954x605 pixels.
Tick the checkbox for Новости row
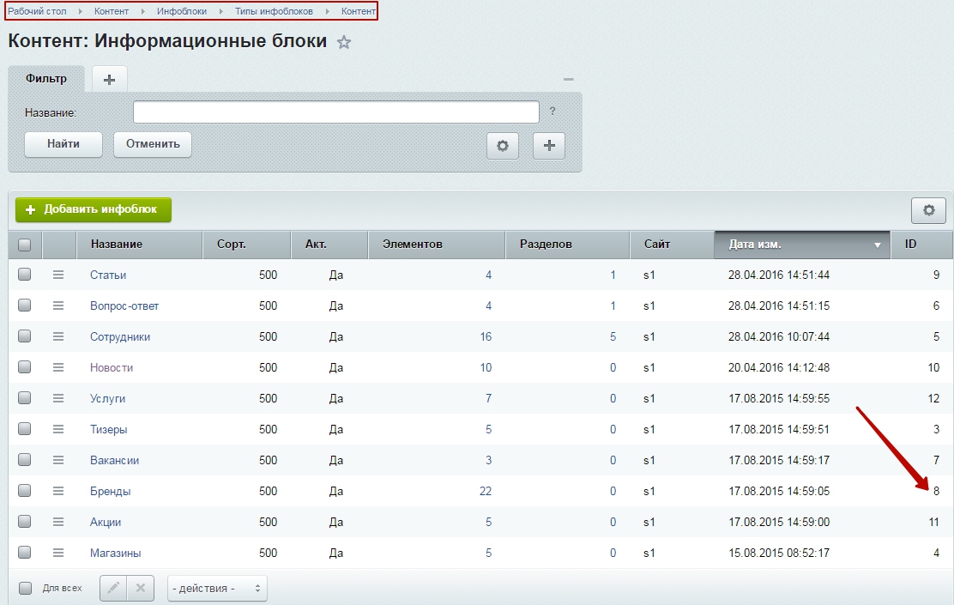pyautogui.click(x=25, y=367)
